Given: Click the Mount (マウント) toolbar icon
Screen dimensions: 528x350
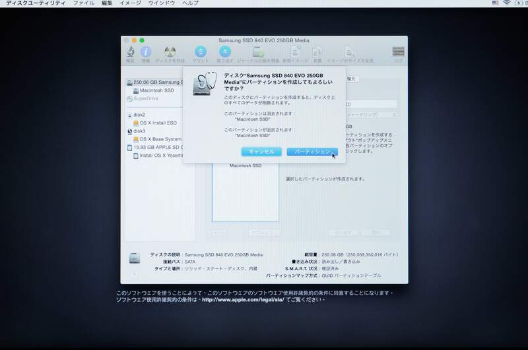Looking at the screenshot, I should point(201,52).
